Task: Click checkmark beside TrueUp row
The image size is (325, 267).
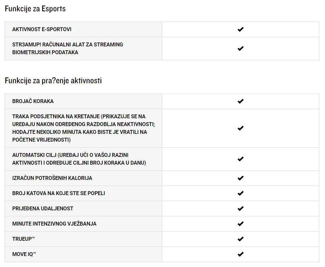Action: tap(240, 239)
